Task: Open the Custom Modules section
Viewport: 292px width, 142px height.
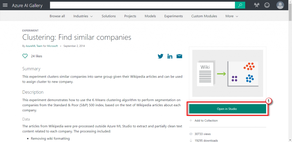Action: tap(204, 16)
